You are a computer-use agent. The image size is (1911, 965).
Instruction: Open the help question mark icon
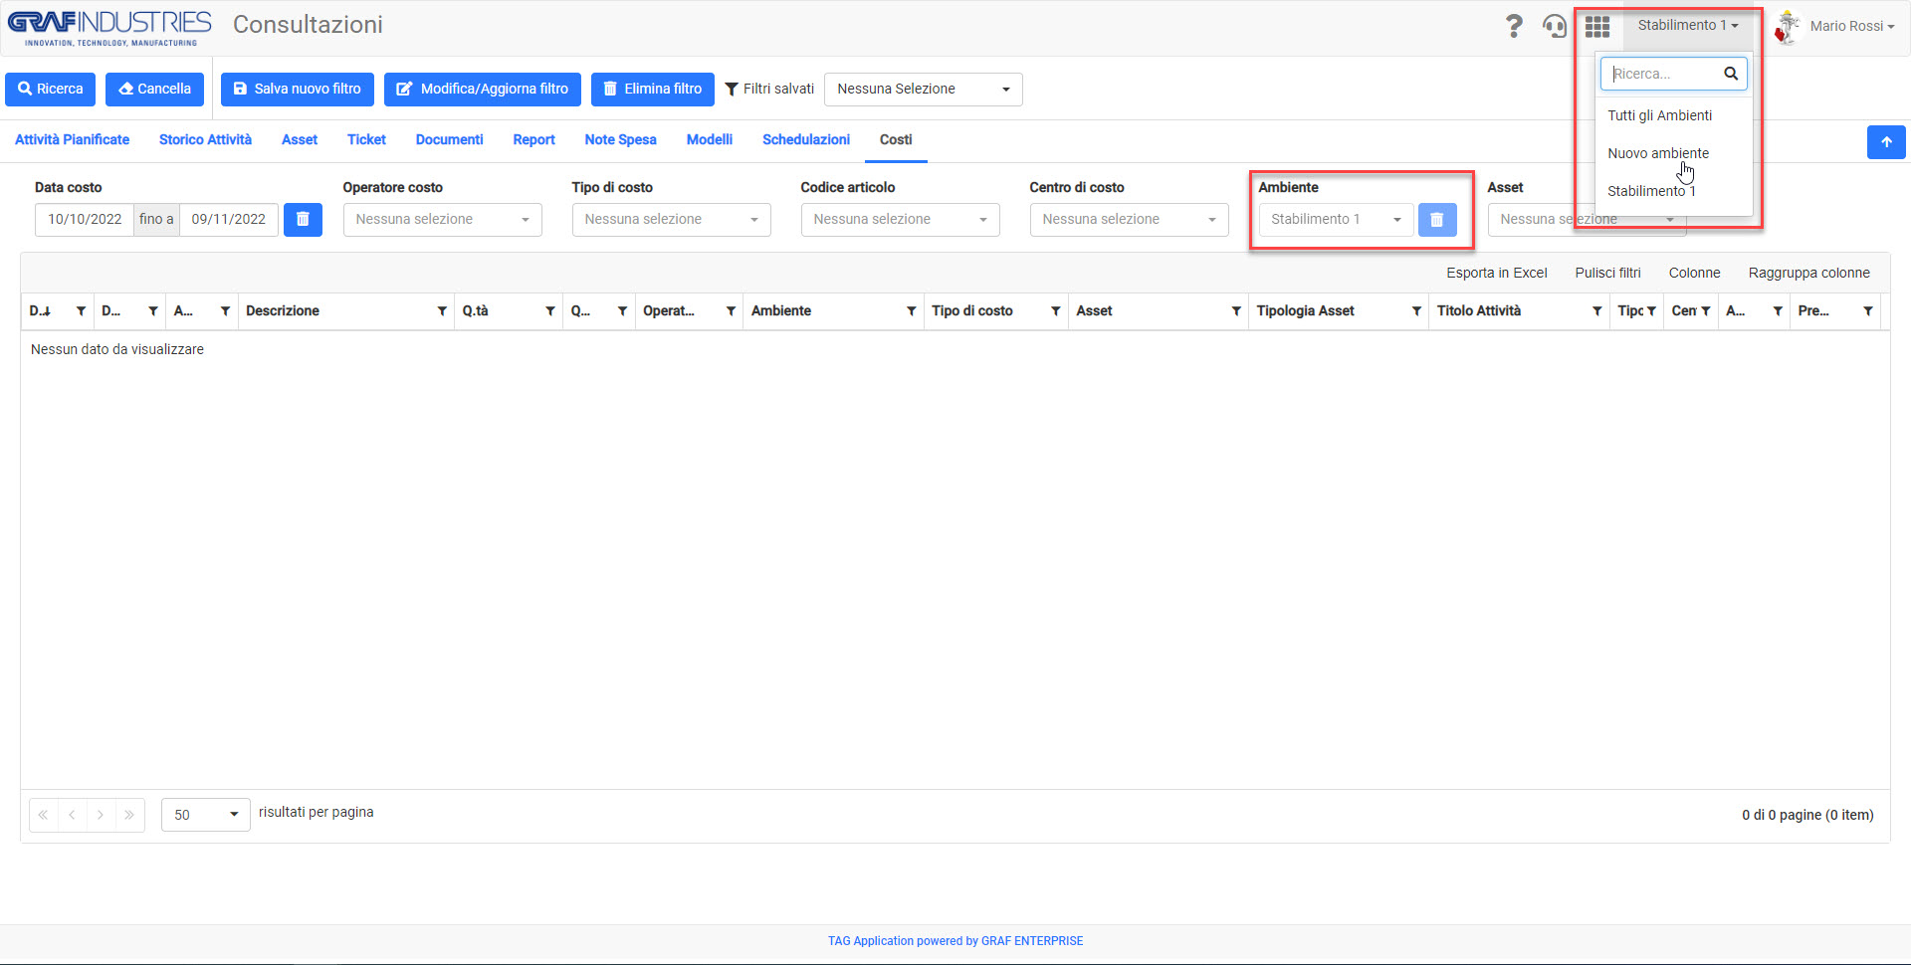pyautogui.click(x=1514, y=26)
